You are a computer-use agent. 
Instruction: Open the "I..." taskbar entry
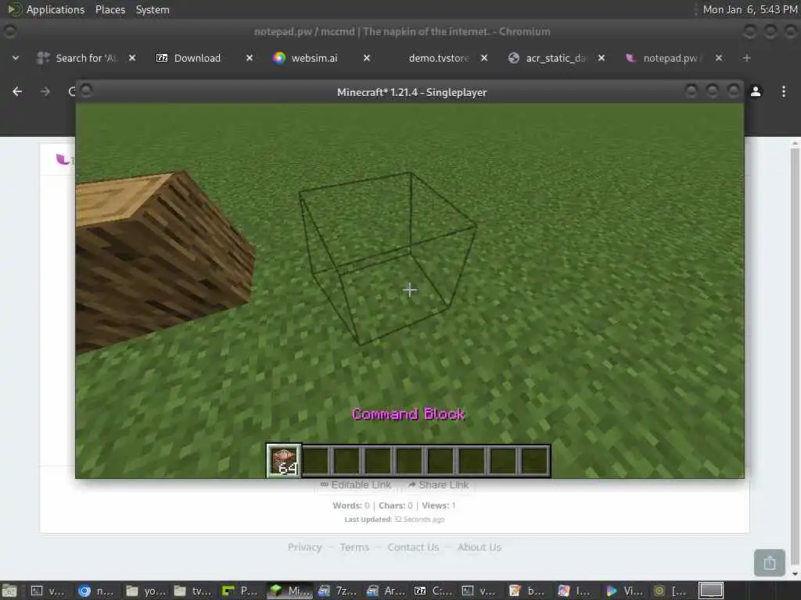577,591
